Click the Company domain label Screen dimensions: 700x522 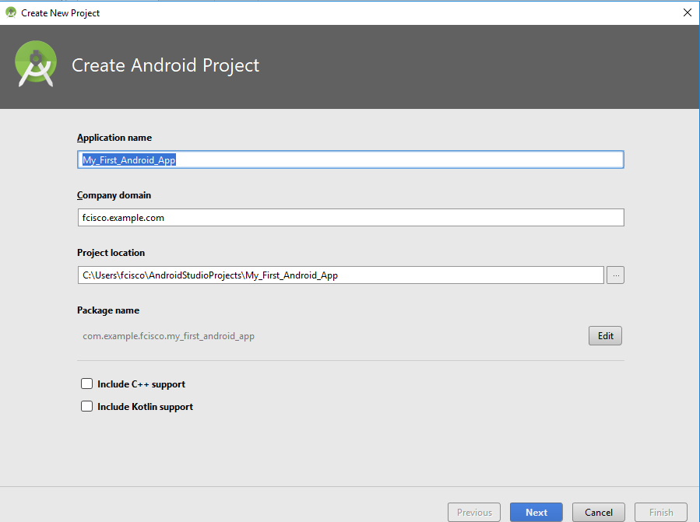coord(114,195)
